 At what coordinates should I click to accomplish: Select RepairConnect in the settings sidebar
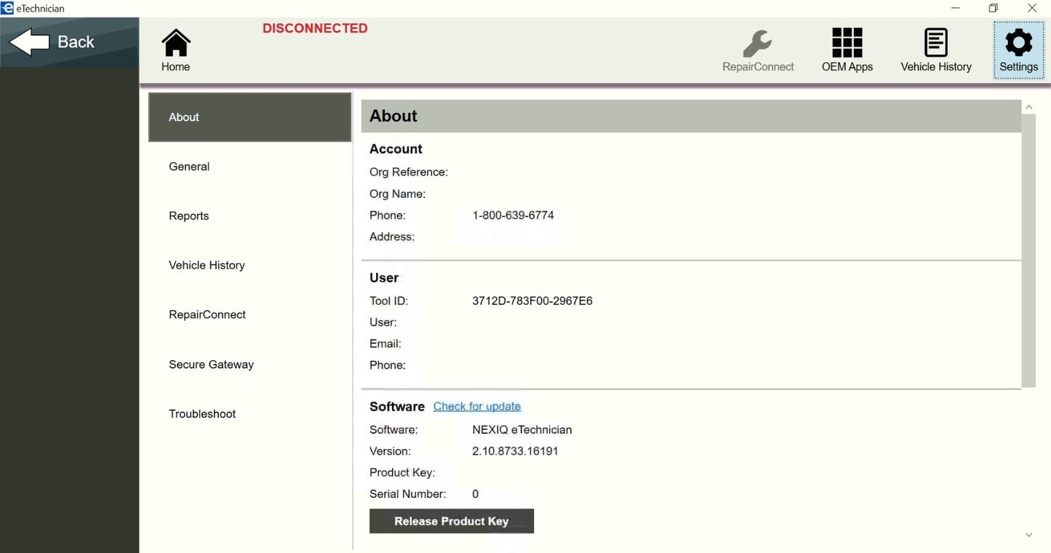250,315
